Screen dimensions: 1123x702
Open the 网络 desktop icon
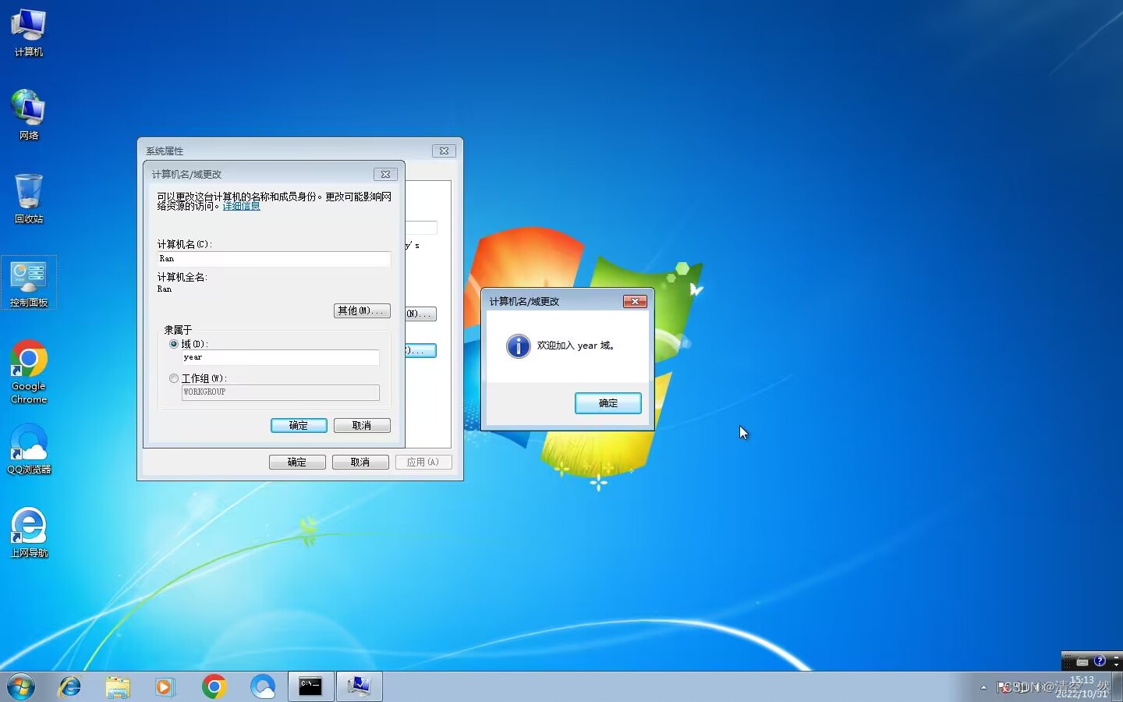coord(29,115)
